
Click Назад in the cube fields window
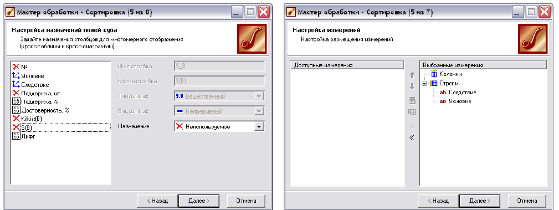[x=157, y=201]
